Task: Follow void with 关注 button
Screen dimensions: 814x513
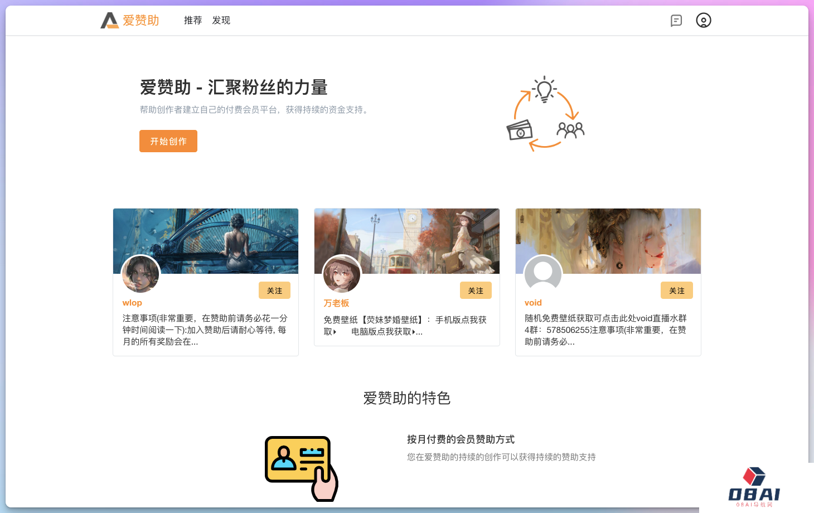Action: click(x=677, y=291)
